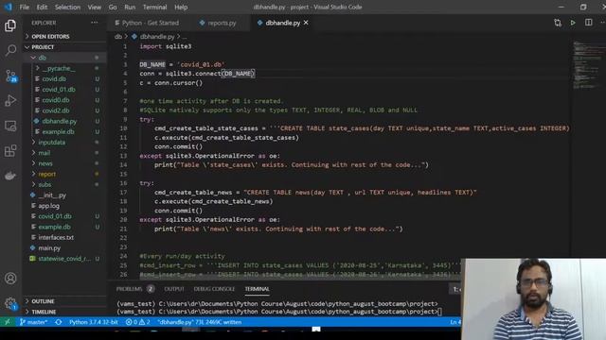Open the View menu
The image size is (606, 340).
click(94, 7)
